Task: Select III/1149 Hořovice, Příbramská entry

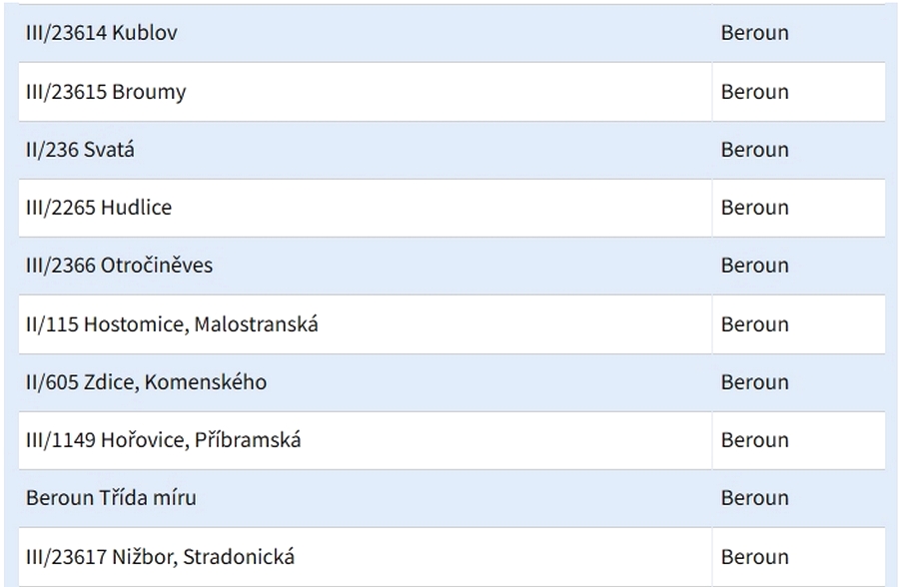Action: 163,440
